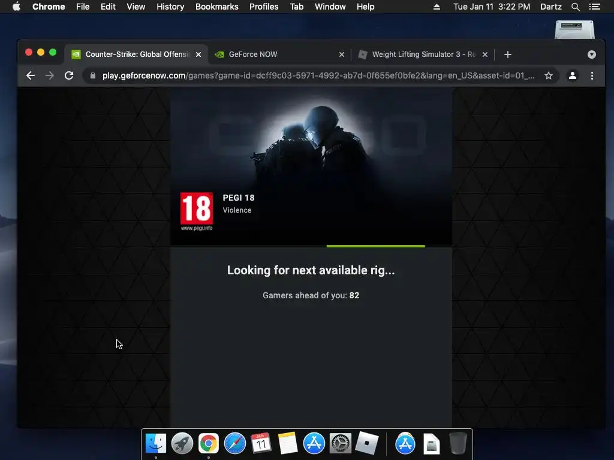Click the green queue progress bar
This screenshot has width=614, height=460.
click(375, 246)
